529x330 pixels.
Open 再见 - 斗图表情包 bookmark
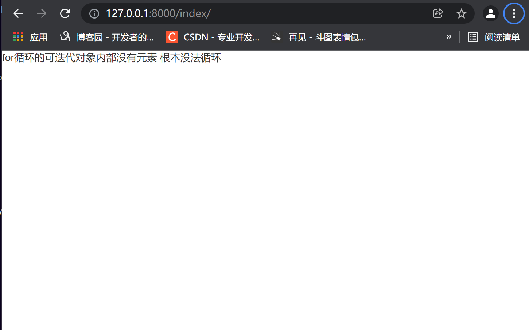[319, 37]
